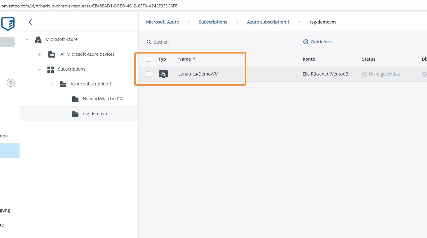The height and width of the screenshot is (238, 427).
Task: Click Nicht geschützt status text
Action: (x=385, y=74)
